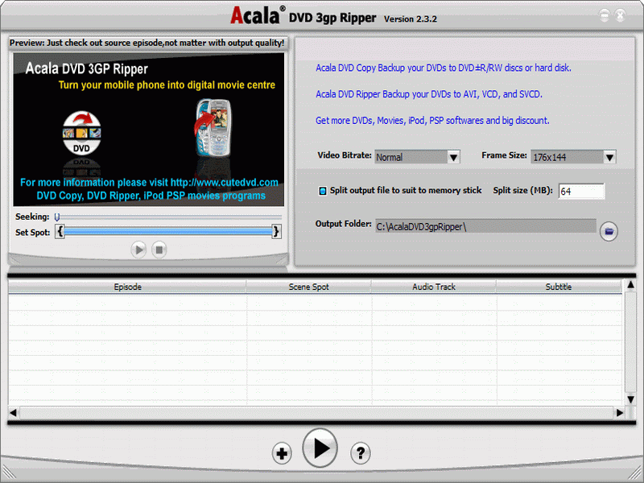
Task: Stop the preview playback
Action: [159, 250]
